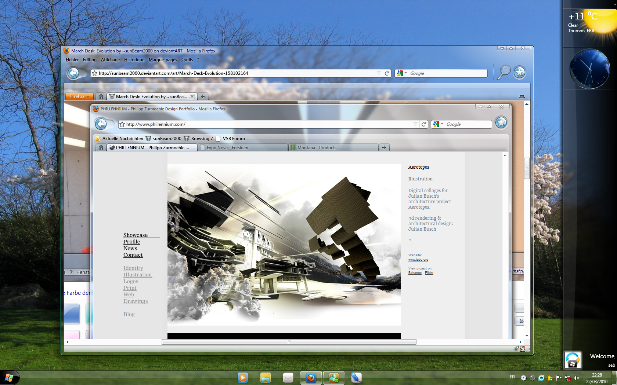617x385 pixels.
Task: Open the Outils menu
Action: coord(187,60)
